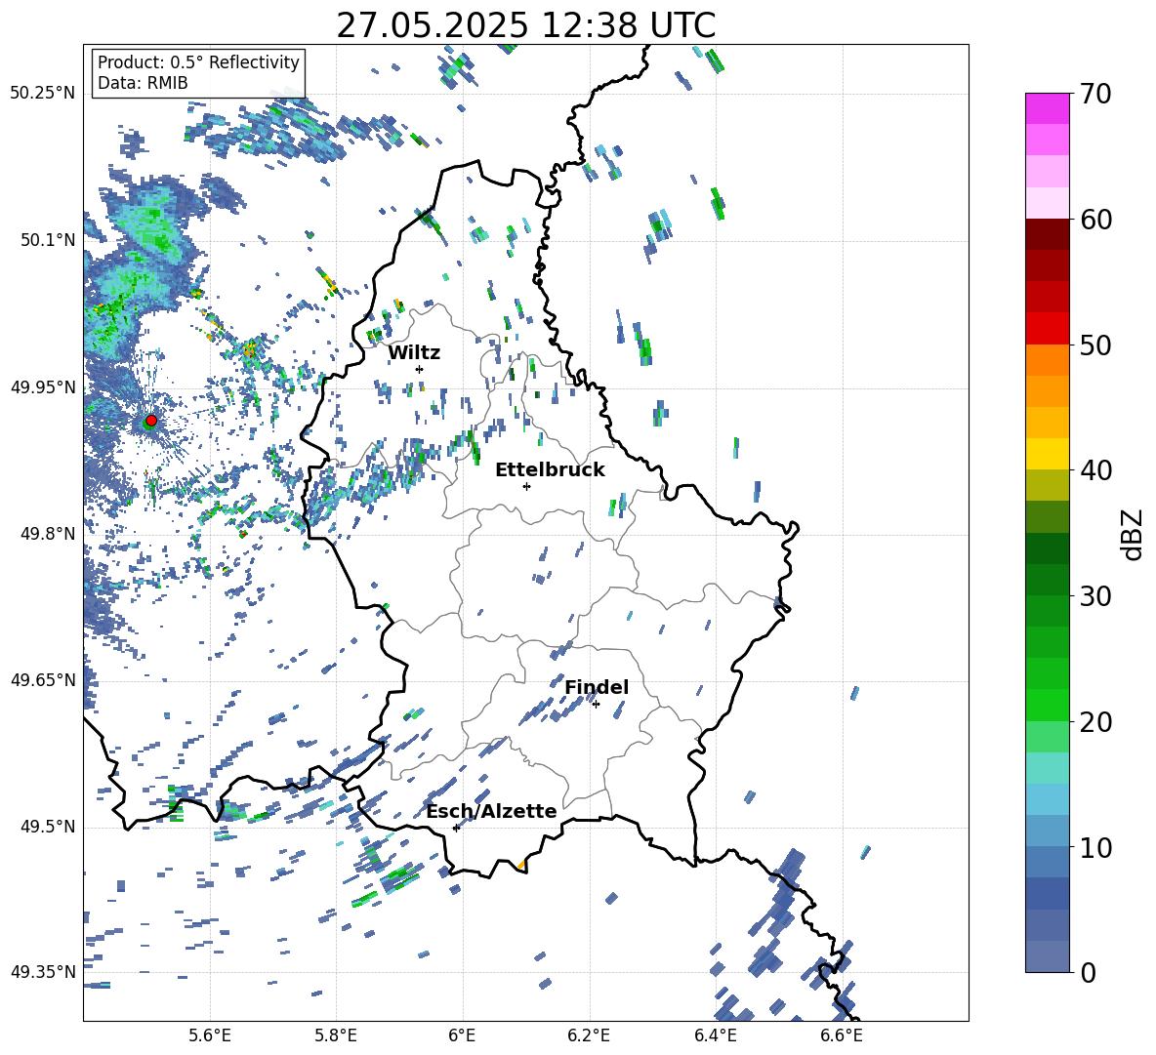Click the magenta top colorbar segment
The height and width of the screenshot is (1055, 1156).
pos(1048,108)
